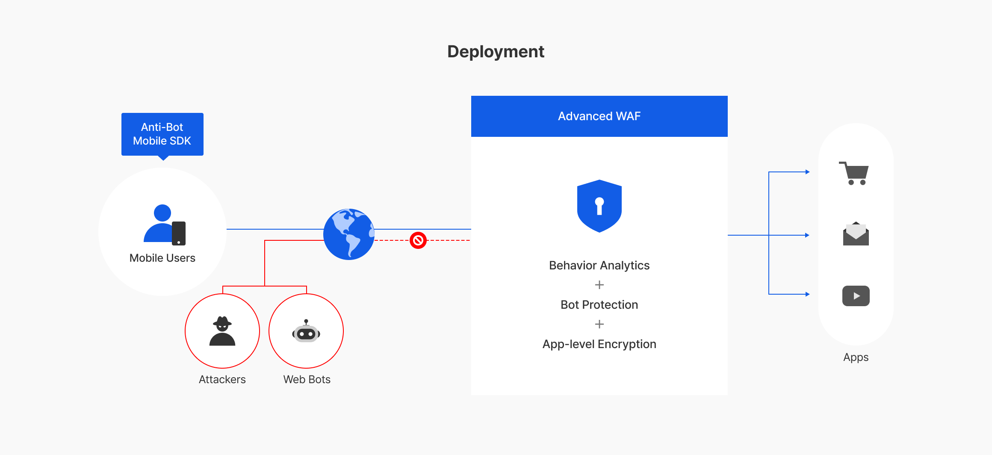Select the App-level Encryption label
The height and width of the screenshot is (455, 992).
point(599,344)
